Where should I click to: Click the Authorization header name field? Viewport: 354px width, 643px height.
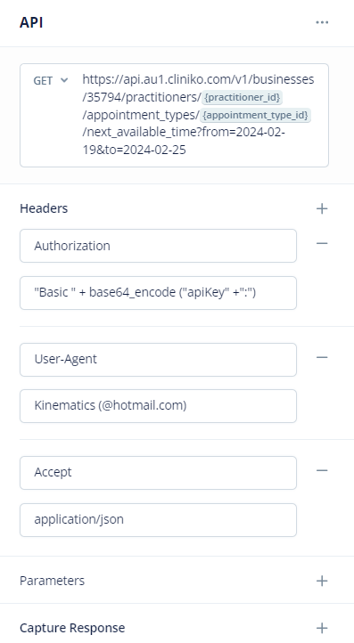coord(158,246)
